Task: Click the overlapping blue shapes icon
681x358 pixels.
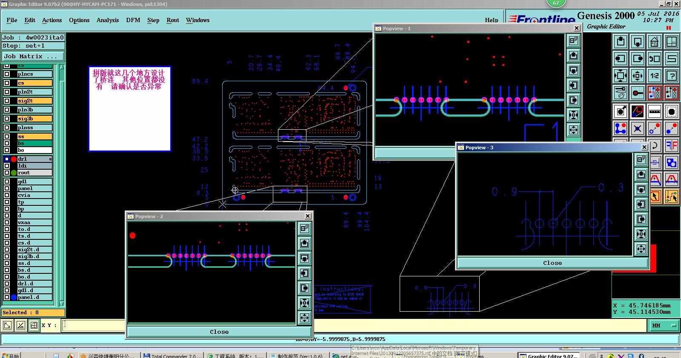Action: [672, 163]
